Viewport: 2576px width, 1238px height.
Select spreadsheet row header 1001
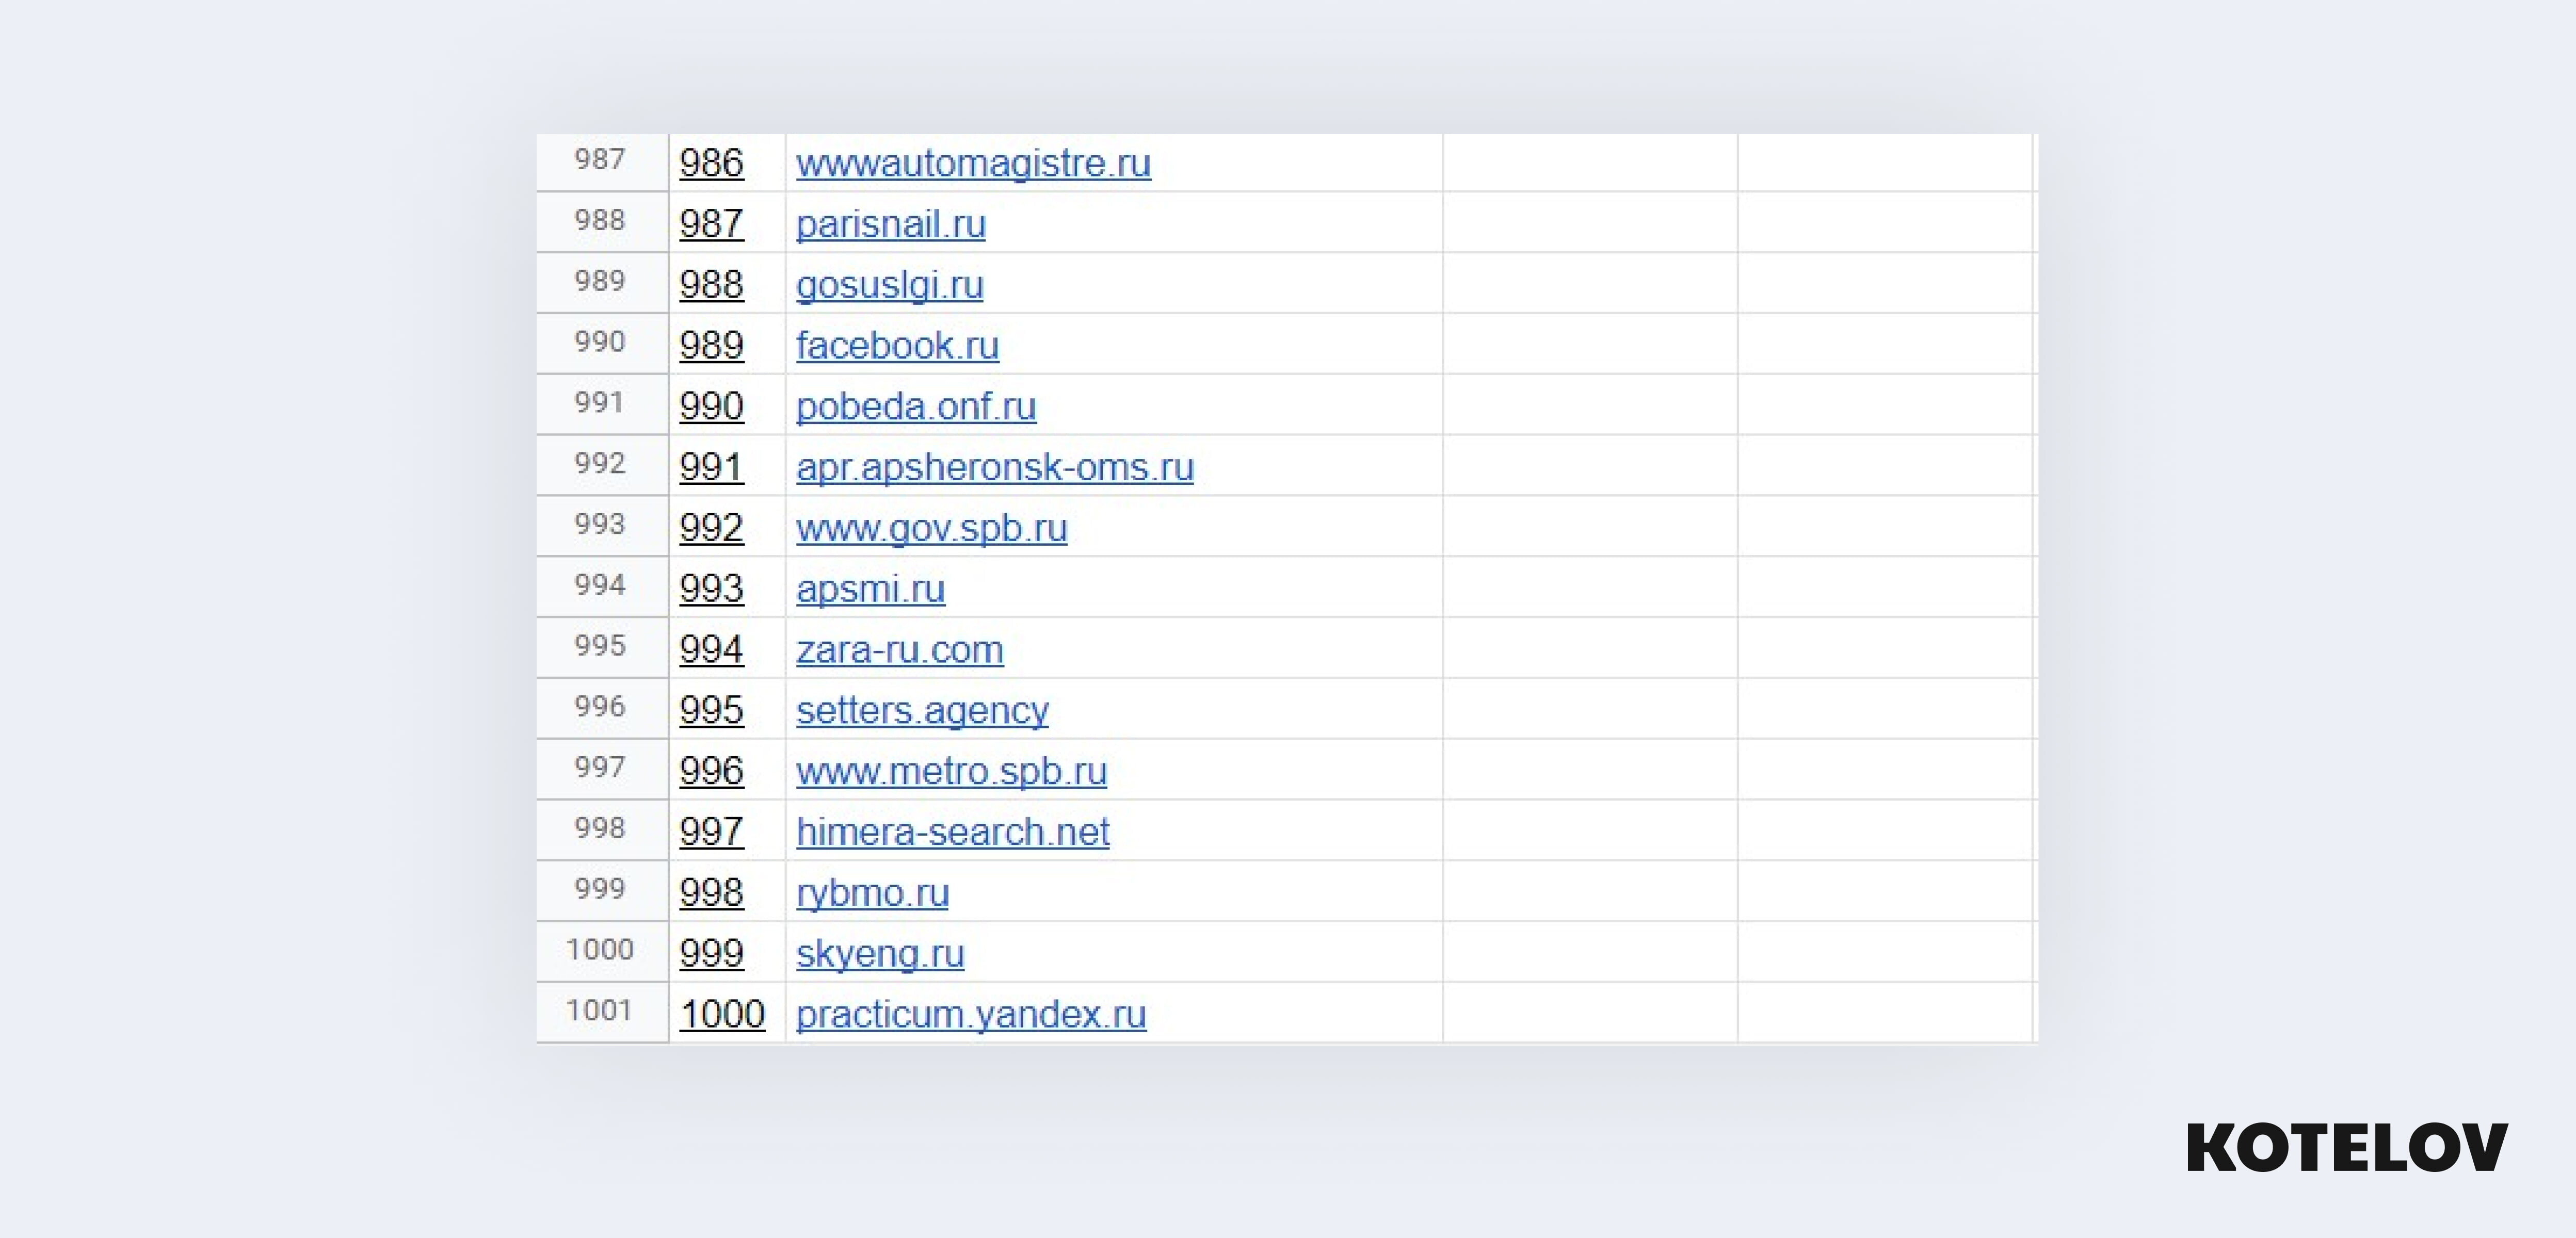pos(600,1011)
